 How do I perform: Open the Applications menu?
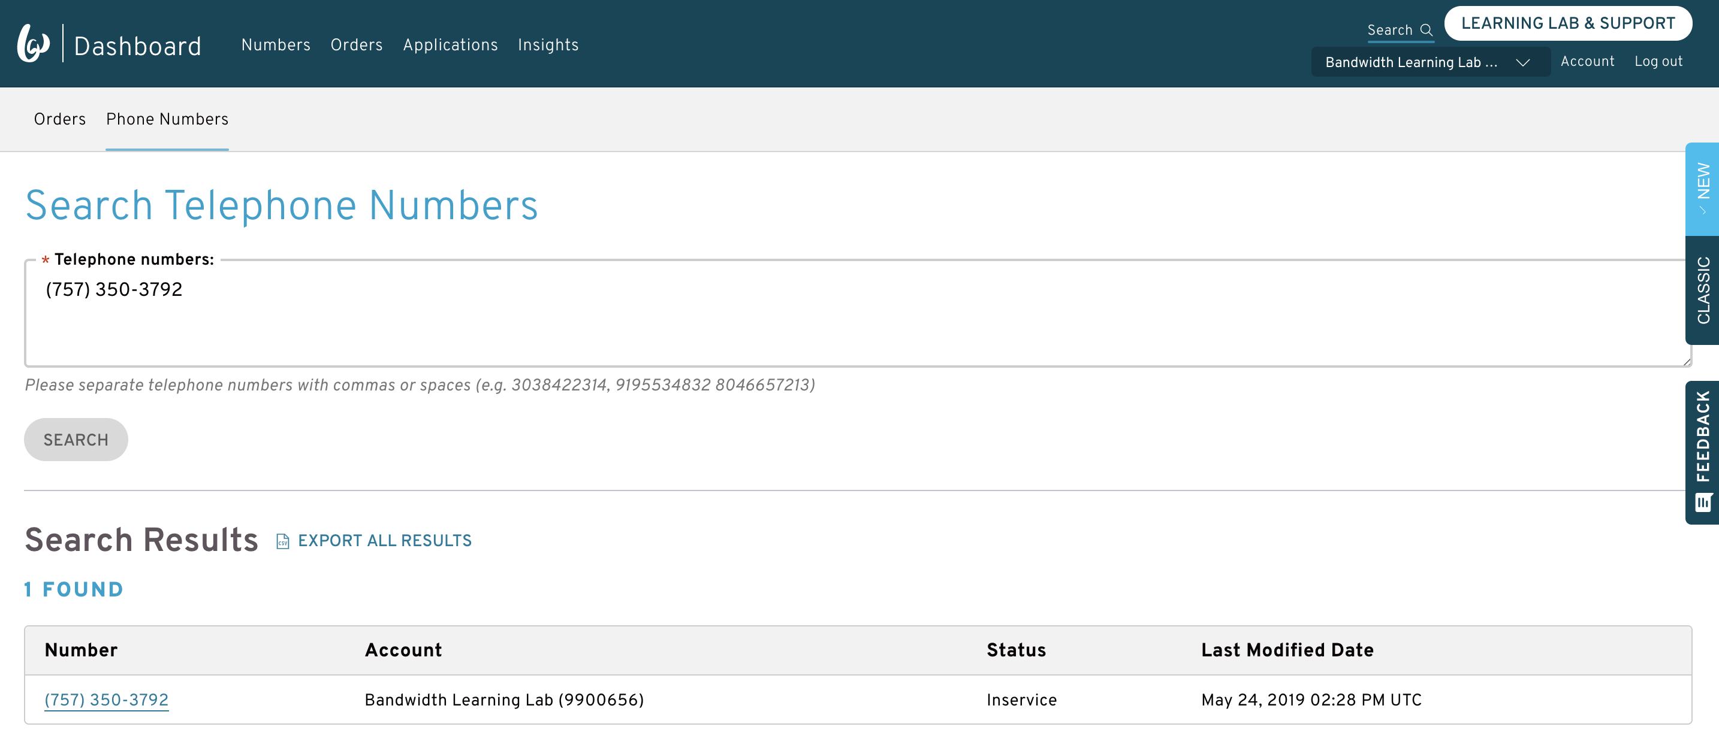(451, 44)
